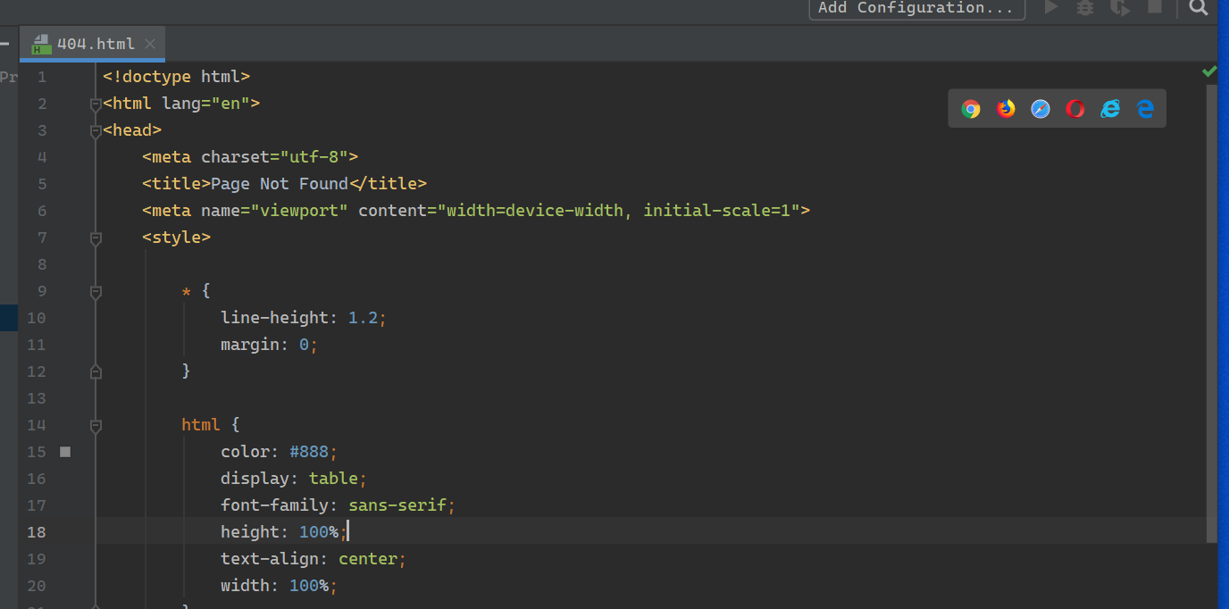Screen dimensions: 1229x609
Task: Open the Project tool window
Action: (x=10, y=77)
